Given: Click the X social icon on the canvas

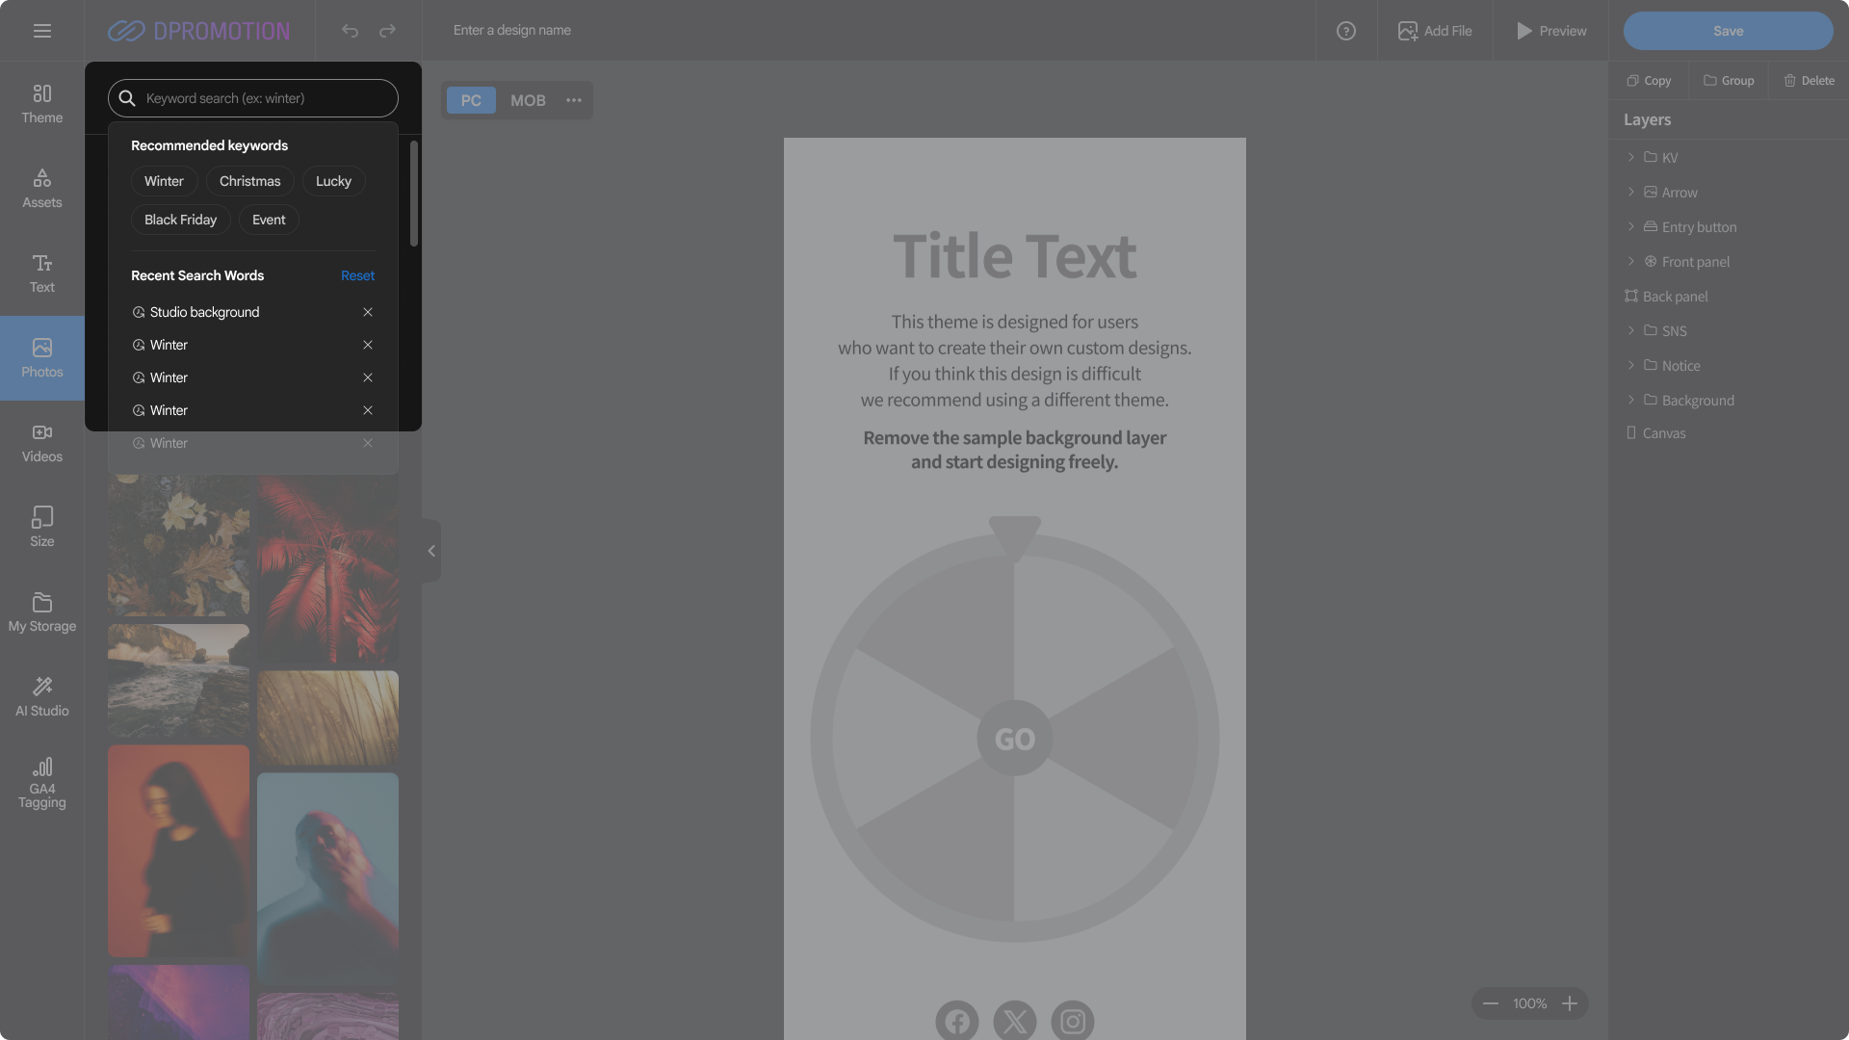Looking at the screenshot, I should [x=1015, y=1021].
